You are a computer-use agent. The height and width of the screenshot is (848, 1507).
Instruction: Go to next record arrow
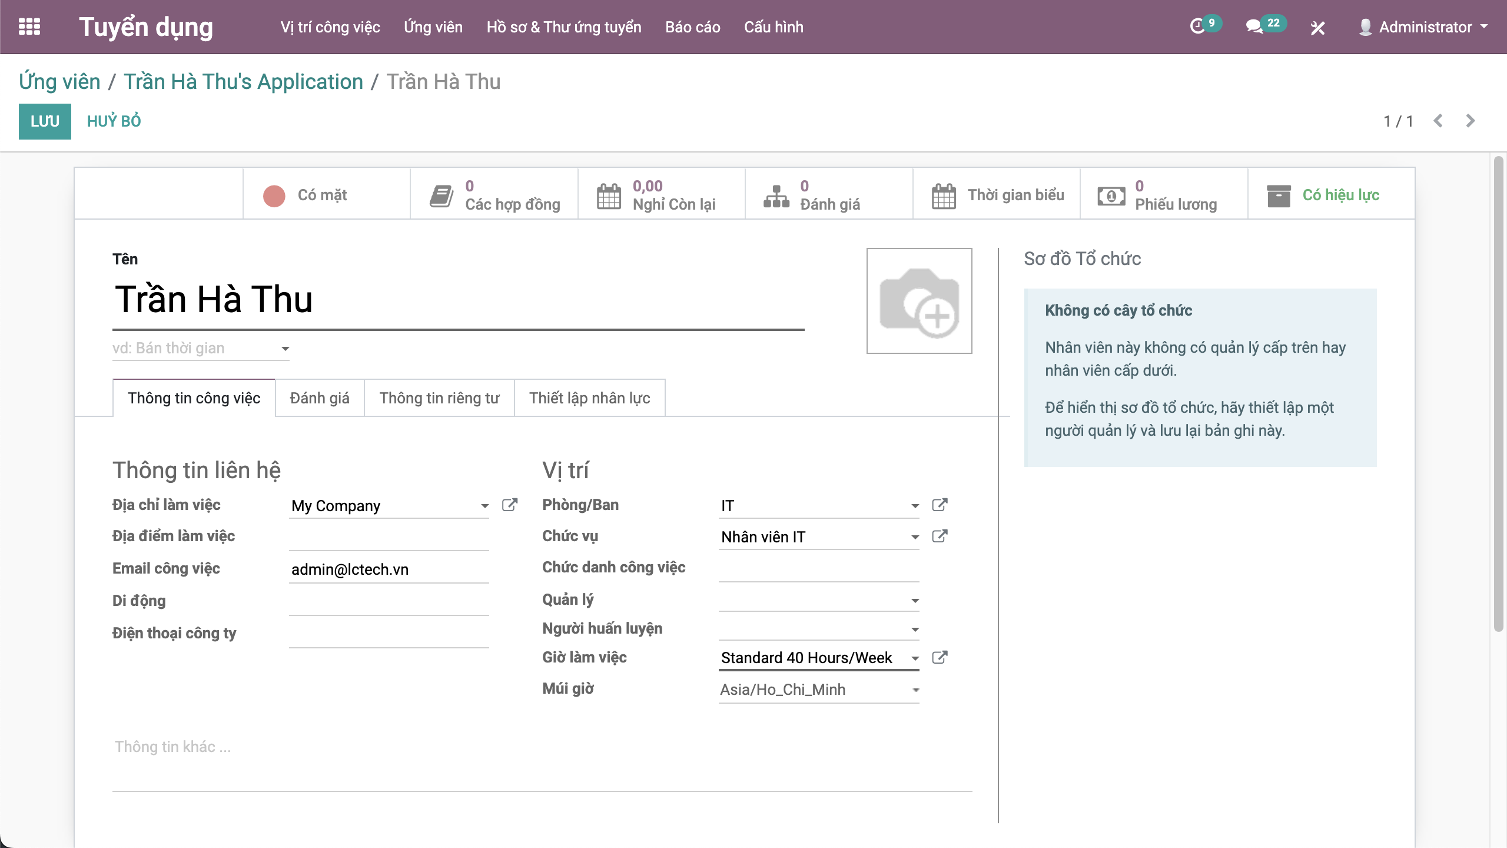(x=1470, y=121)
